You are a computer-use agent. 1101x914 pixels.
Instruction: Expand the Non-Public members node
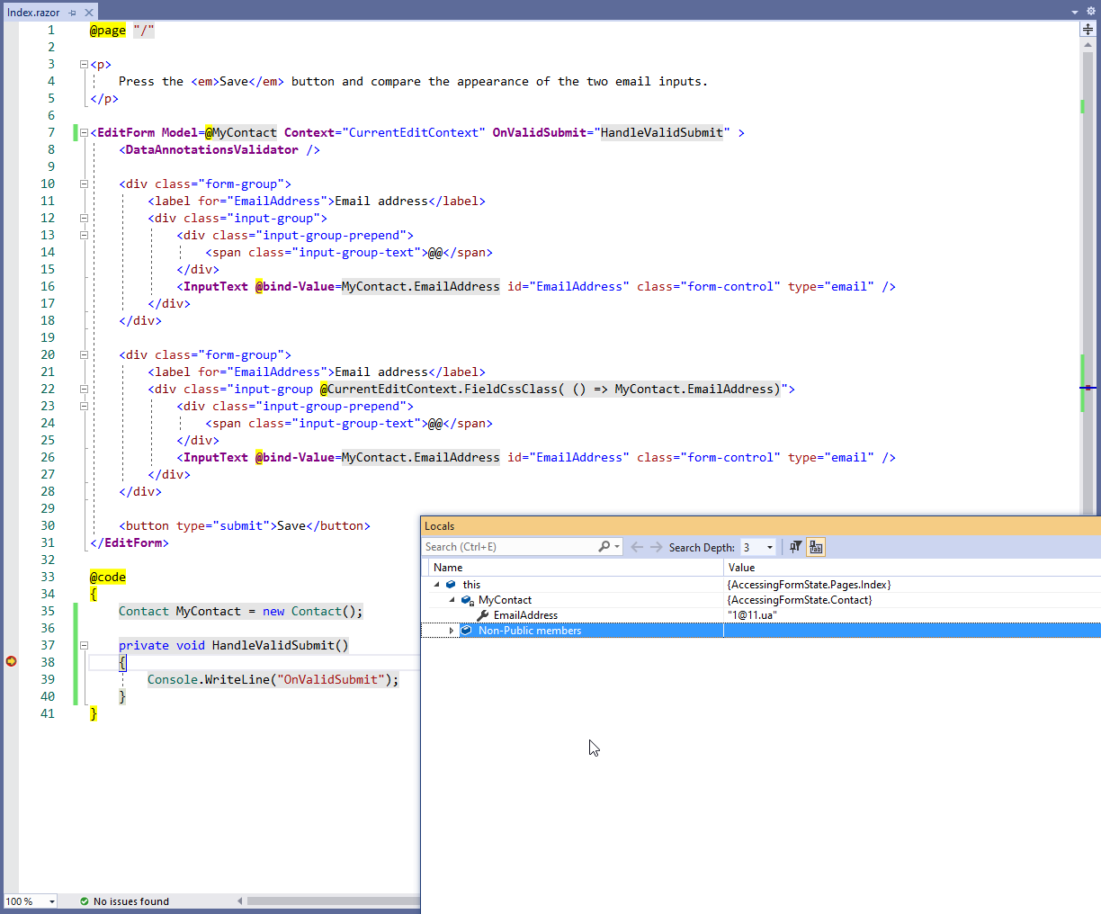452,631
